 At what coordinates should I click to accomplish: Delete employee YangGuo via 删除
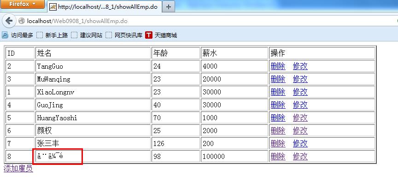(278, 66)
